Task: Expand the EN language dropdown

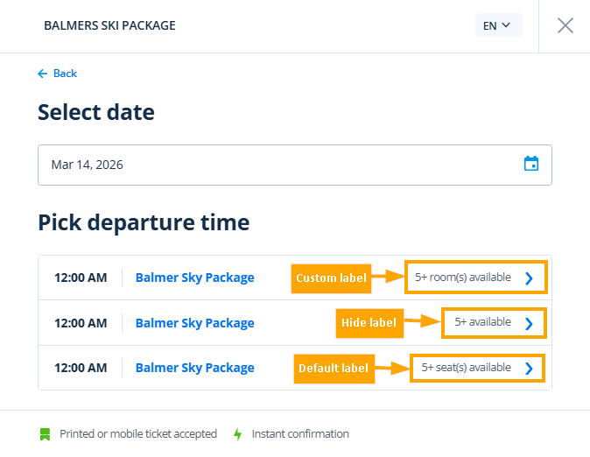Action: [x=497, y=25]
